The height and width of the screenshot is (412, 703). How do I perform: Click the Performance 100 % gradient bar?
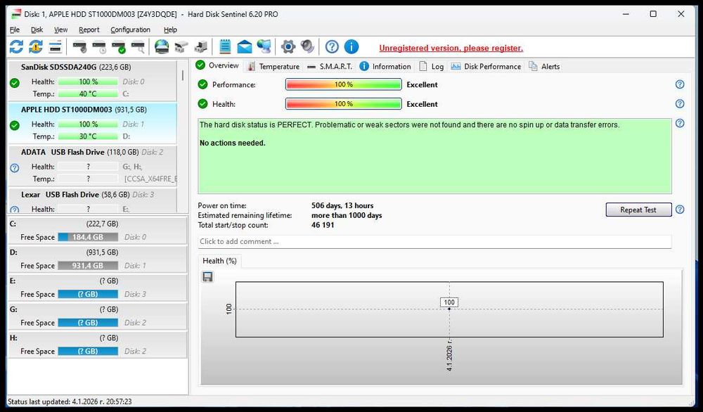(344, 84)
